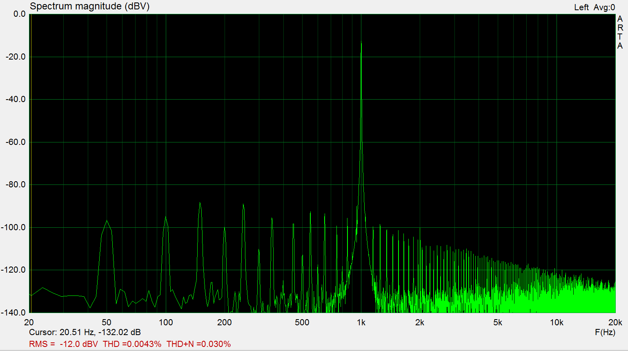
Task: Click the 'RMS = -12.0 dBV' value
Action: (63, 344)
